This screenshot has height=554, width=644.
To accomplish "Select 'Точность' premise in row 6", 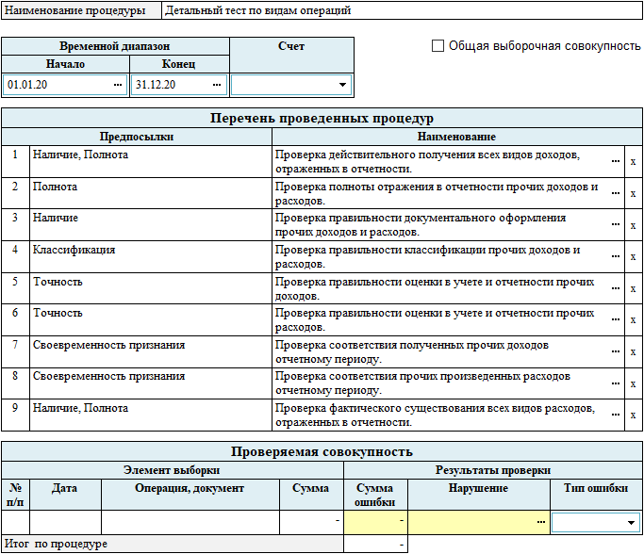I will coord(58,313).
